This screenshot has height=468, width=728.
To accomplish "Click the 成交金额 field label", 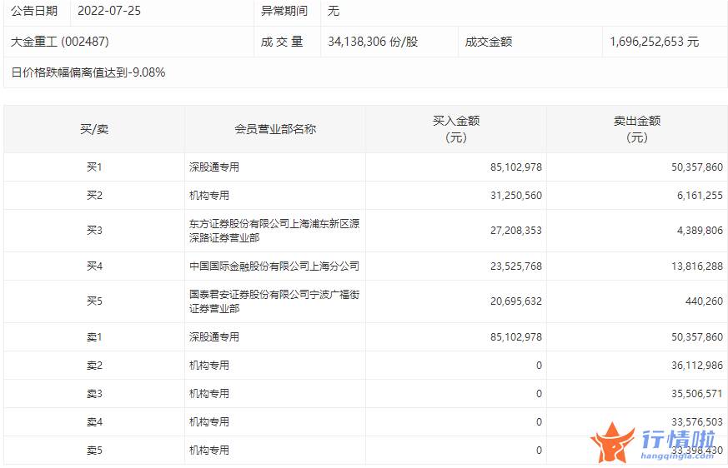I will 489,42.
